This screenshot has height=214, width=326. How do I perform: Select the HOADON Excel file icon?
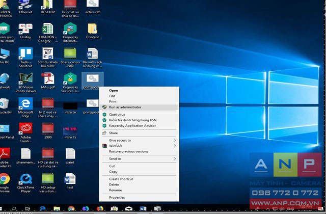coord(48,33)
